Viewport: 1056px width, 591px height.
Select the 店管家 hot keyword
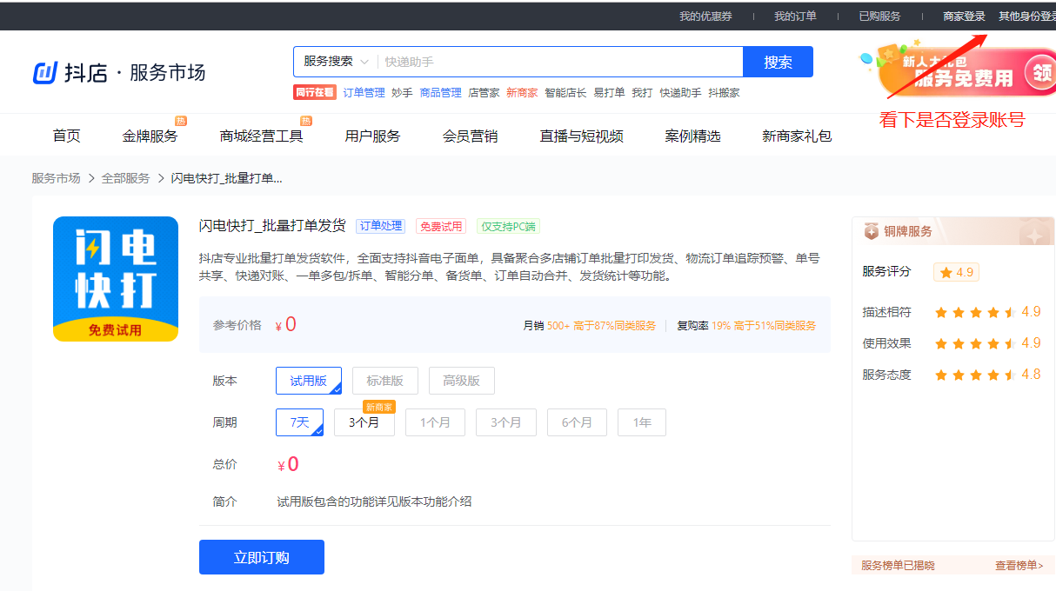pyautogui.click(x=484, y=92)
